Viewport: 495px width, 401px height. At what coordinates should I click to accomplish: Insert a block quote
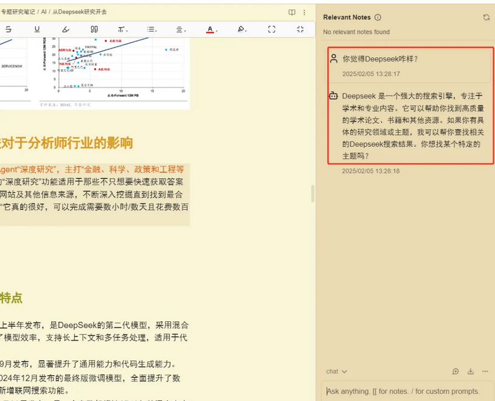click(x=92, y=29)
